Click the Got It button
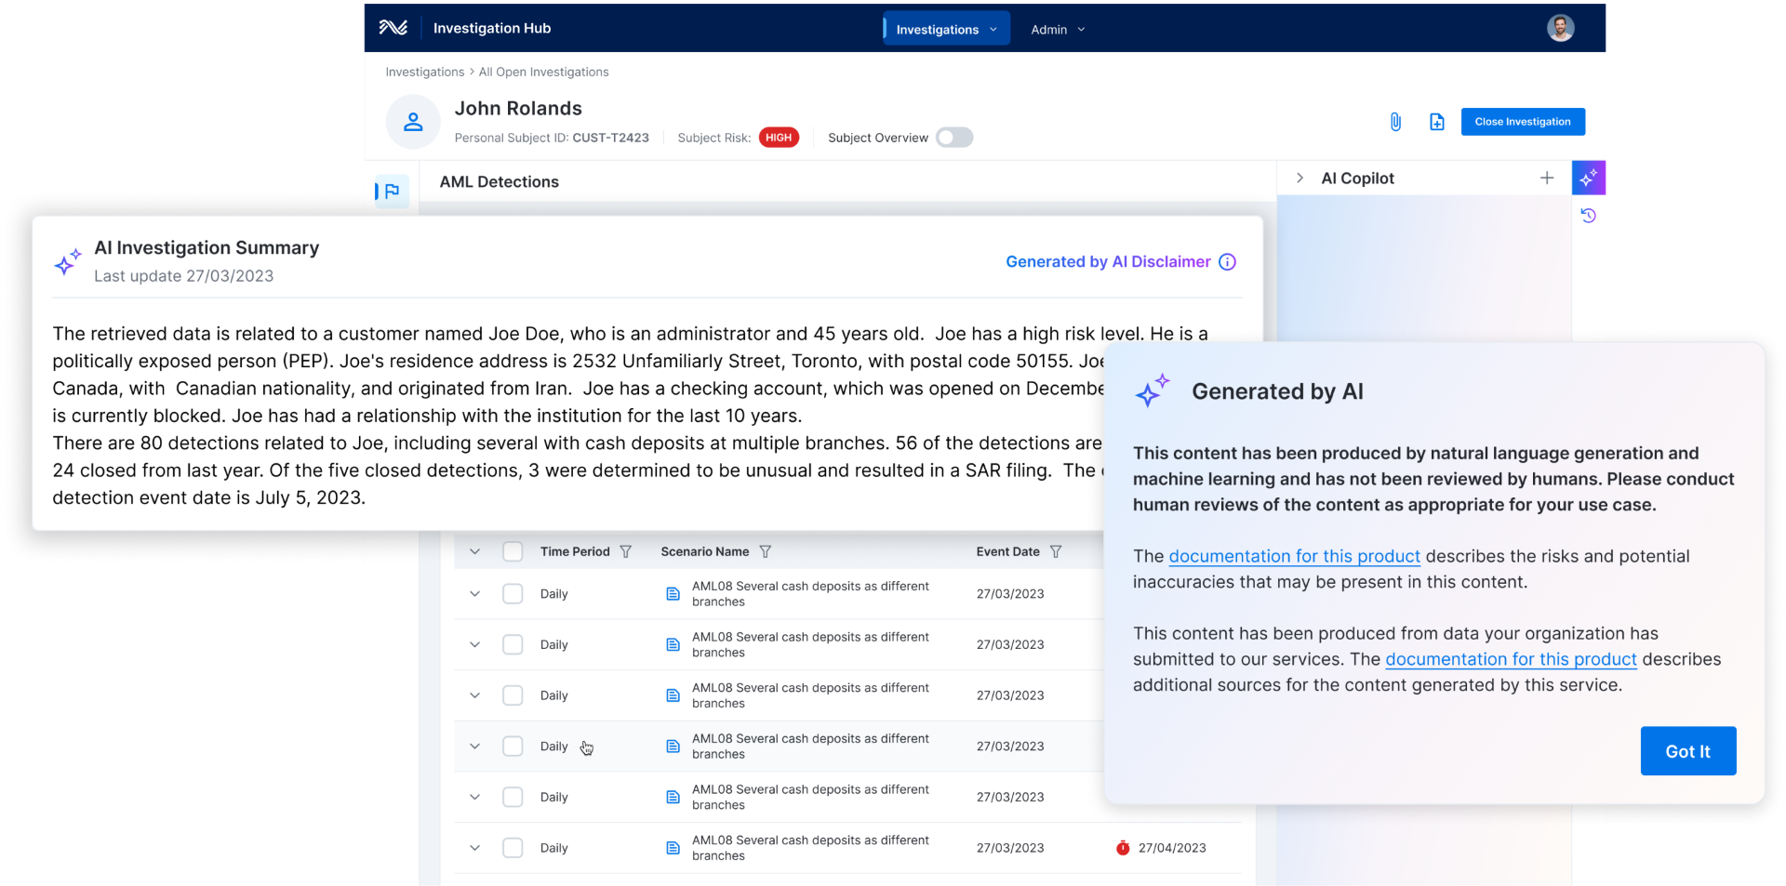The image size is (1786, 886). [1687, 751]
